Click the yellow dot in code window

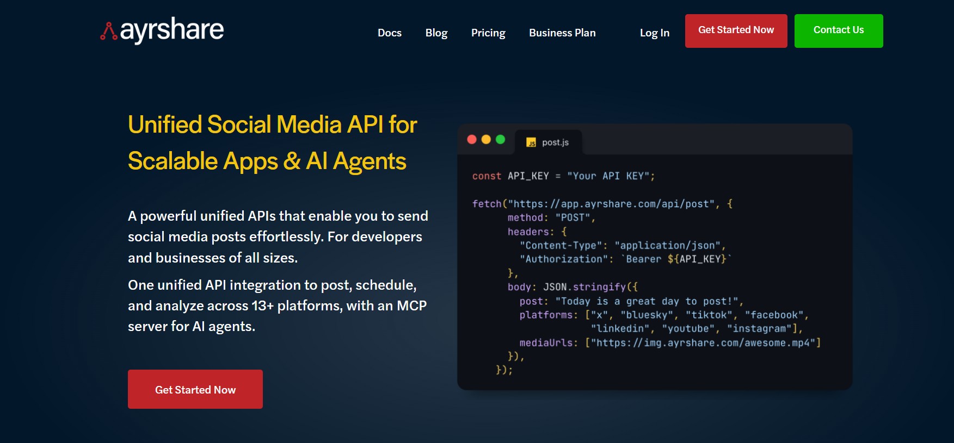point(486,140)
